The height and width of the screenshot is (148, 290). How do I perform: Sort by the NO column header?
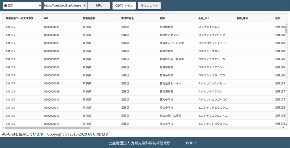click(46, 18)
